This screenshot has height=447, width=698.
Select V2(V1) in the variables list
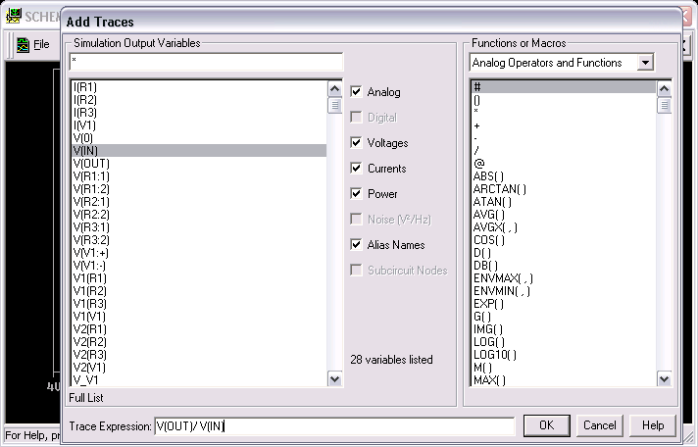199,368
